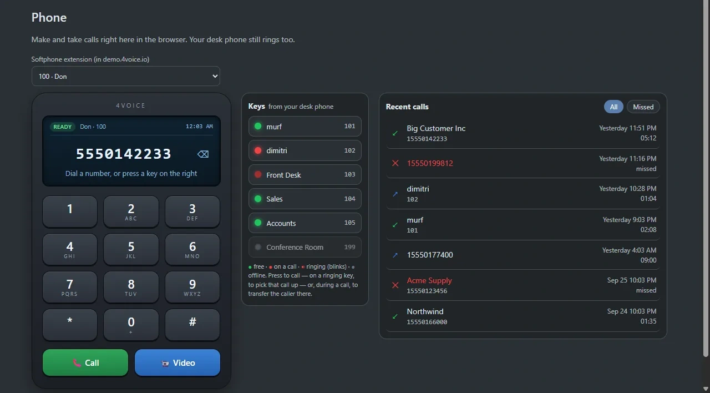The image size is (710, 393).
Task: Select the Front Desk 103 key
Action: click(x=305, y=174)
